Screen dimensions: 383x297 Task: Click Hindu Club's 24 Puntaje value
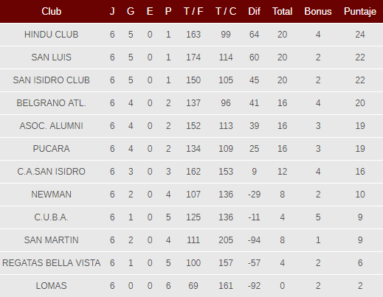360,35
